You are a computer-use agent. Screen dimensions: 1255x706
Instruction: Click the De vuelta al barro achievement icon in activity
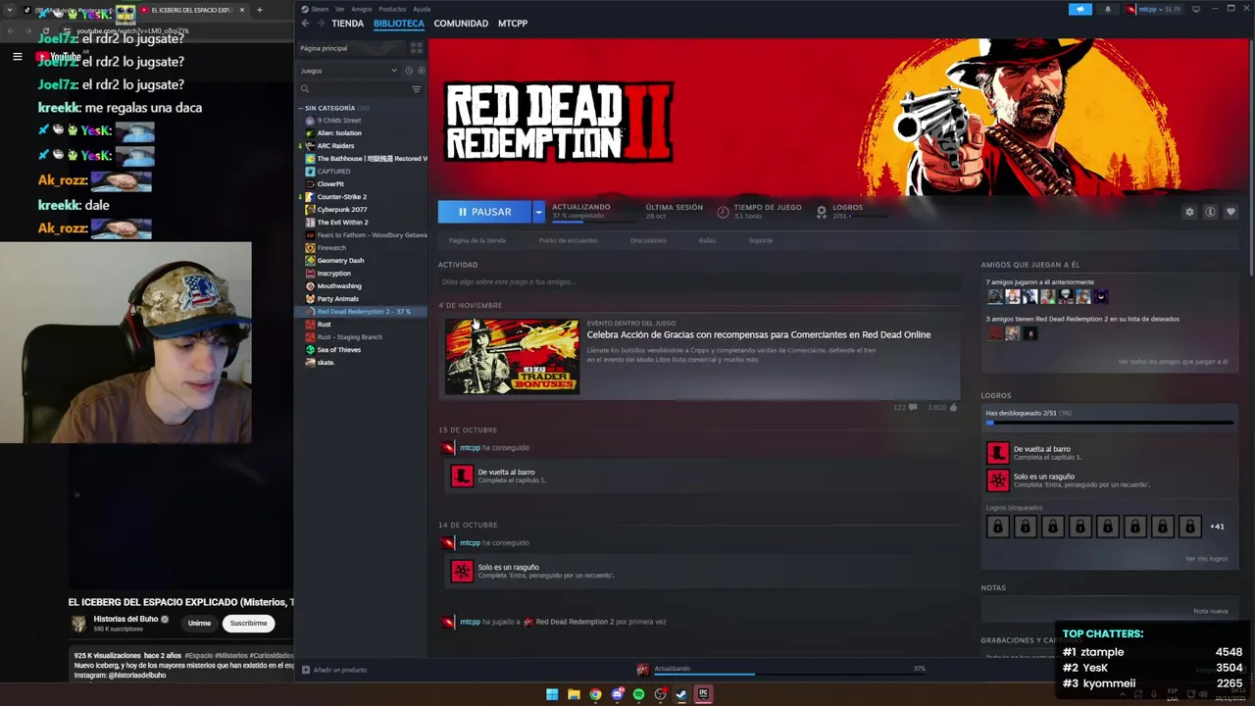462,476
